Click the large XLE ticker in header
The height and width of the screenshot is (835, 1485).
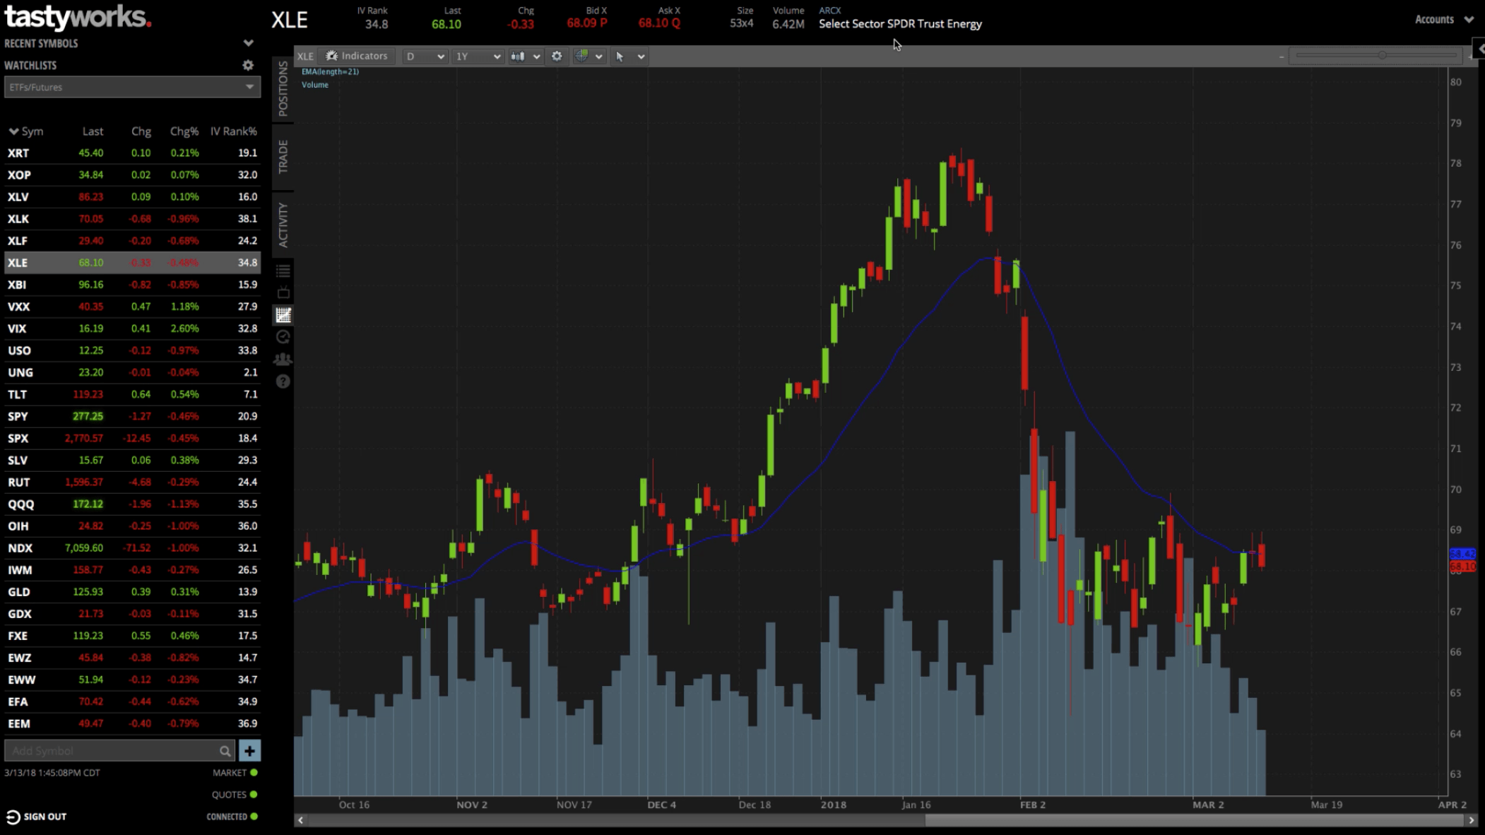pos(290,20)
